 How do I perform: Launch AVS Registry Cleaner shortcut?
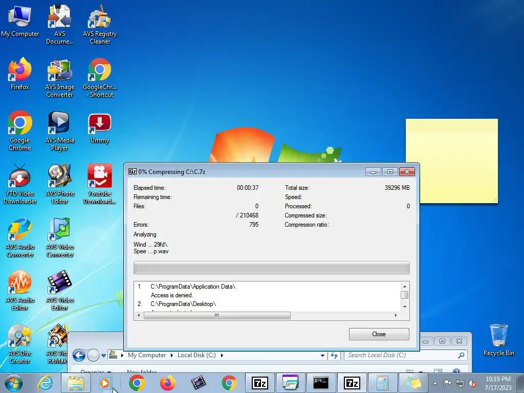(100, 24)
